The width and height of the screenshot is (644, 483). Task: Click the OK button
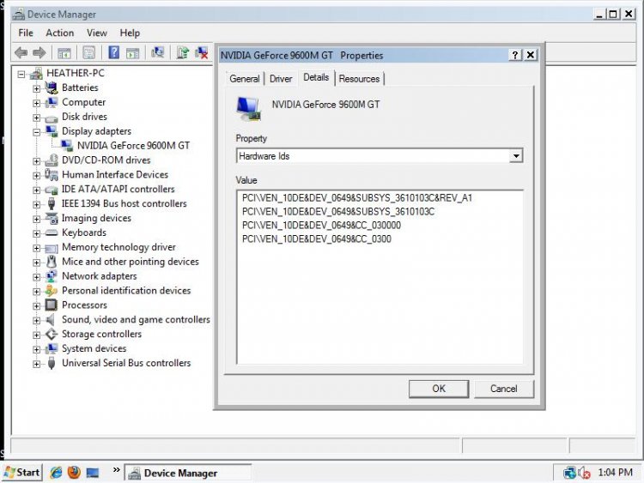click(x=439, y=389)
